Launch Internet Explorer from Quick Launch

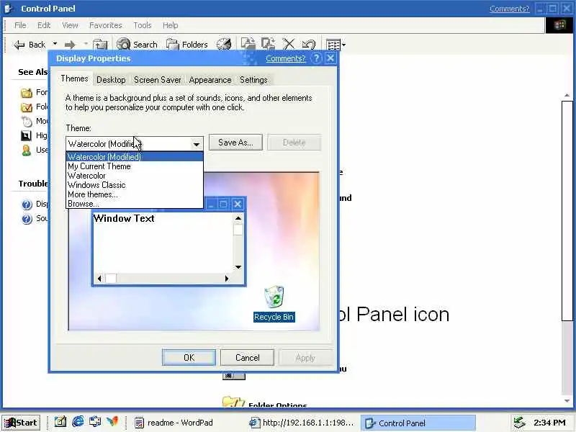[78, 421]
